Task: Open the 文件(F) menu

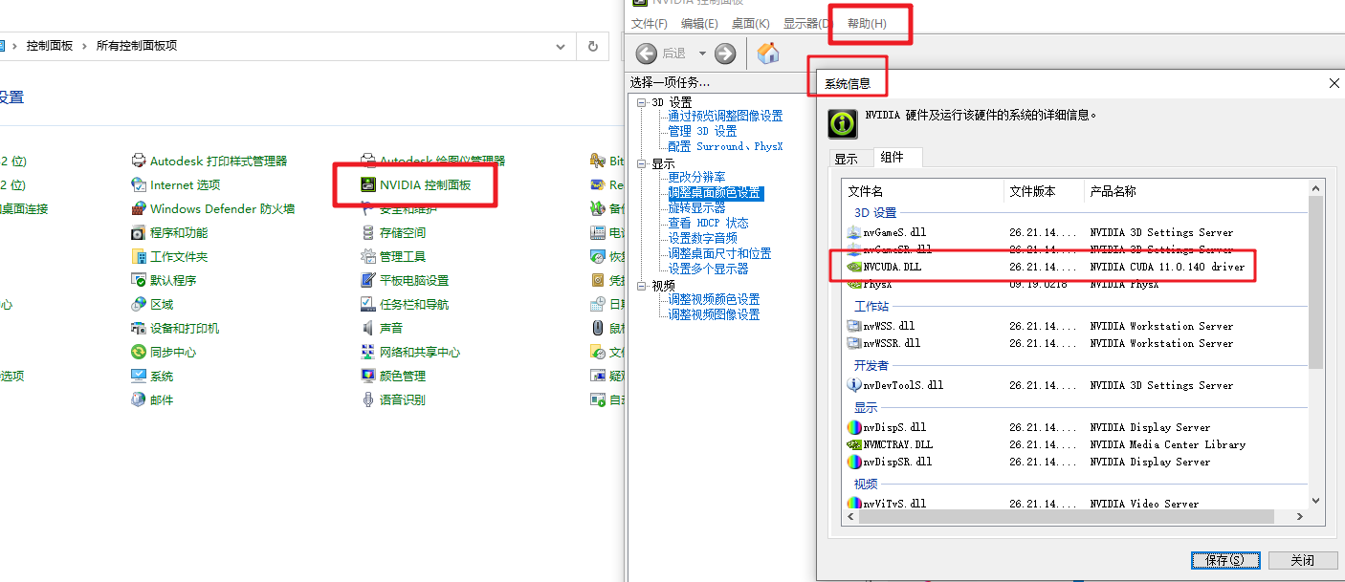Action: [650, 24]
